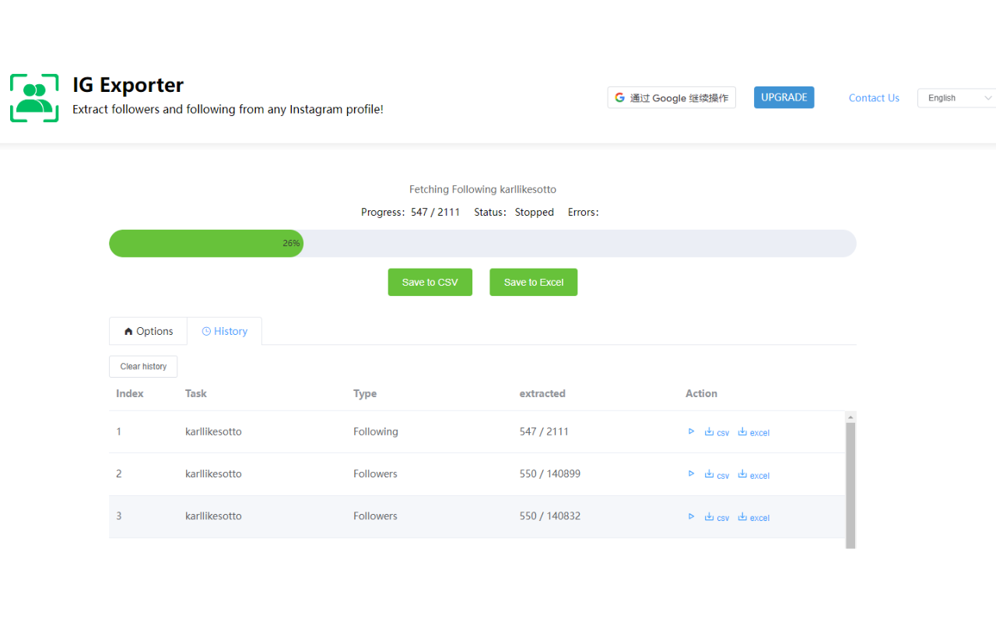Download csv for 547 / 2111 Following row
Image resolution: width=996 pixels, height=623 pixels.
pyautogui.click(x=717, y=432)
